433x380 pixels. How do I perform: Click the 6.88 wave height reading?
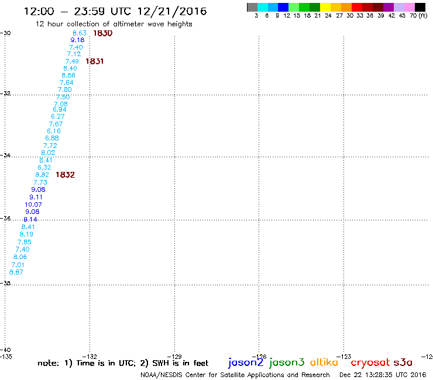point(52,138)
